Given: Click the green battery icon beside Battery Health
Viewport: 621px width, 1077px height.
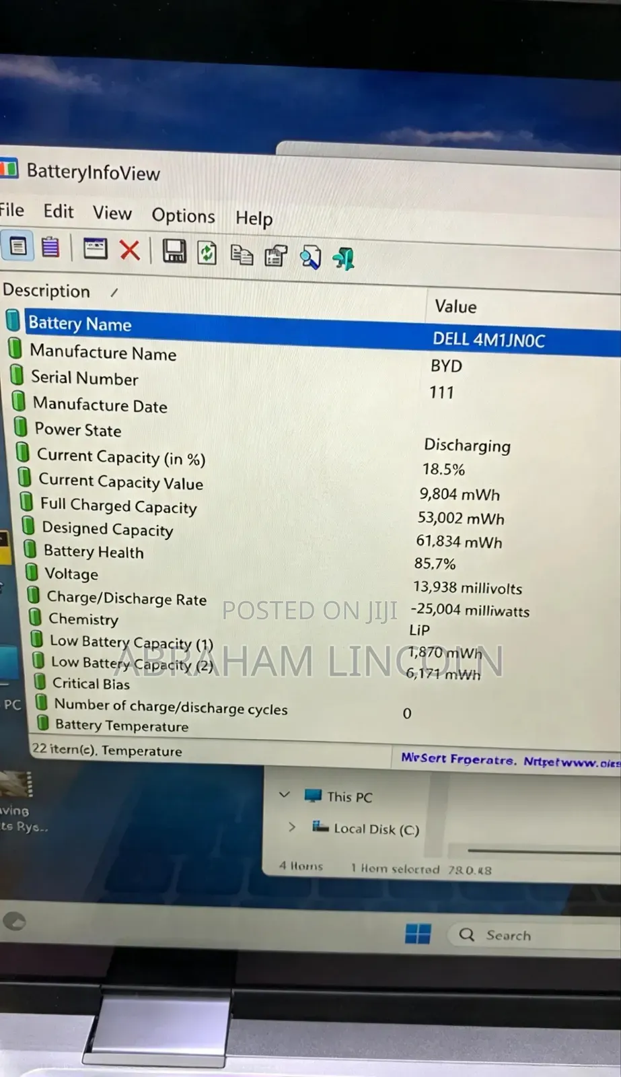Looking at the screenshot, I should coord(30,549).
